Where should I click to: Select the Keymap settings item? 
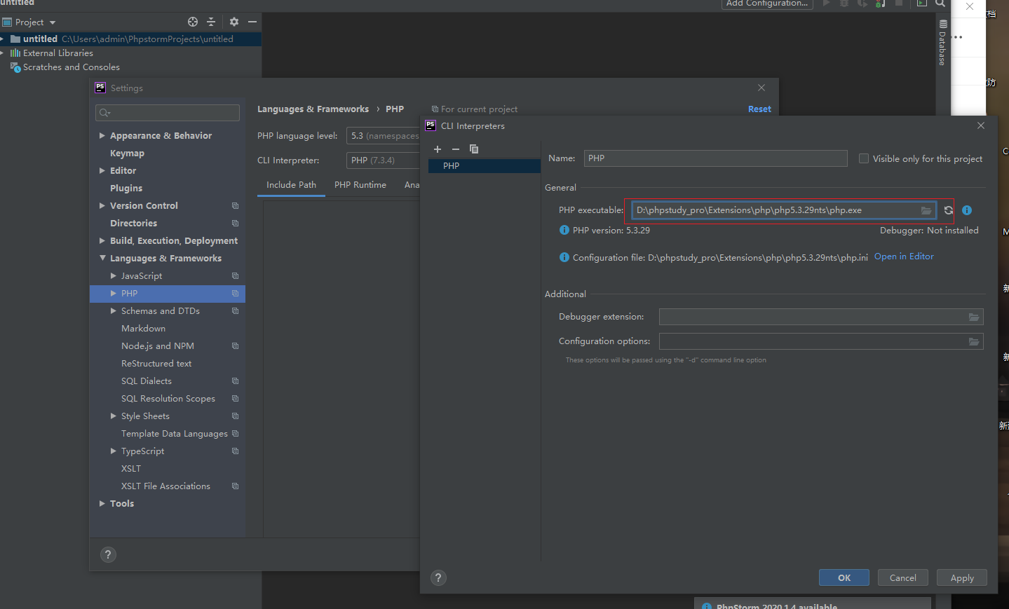pos(127,153)
